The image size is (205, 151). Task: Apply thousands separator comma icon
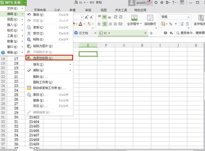pyautogui.click(x=176, y=24)
